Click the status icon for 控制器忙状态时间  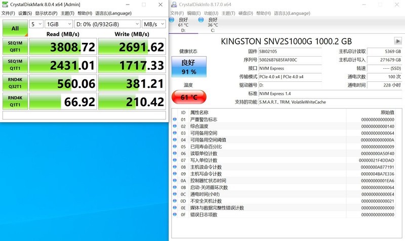click(175, 180)
